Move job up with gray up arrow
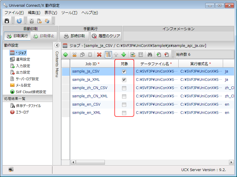 coord(116,55)
